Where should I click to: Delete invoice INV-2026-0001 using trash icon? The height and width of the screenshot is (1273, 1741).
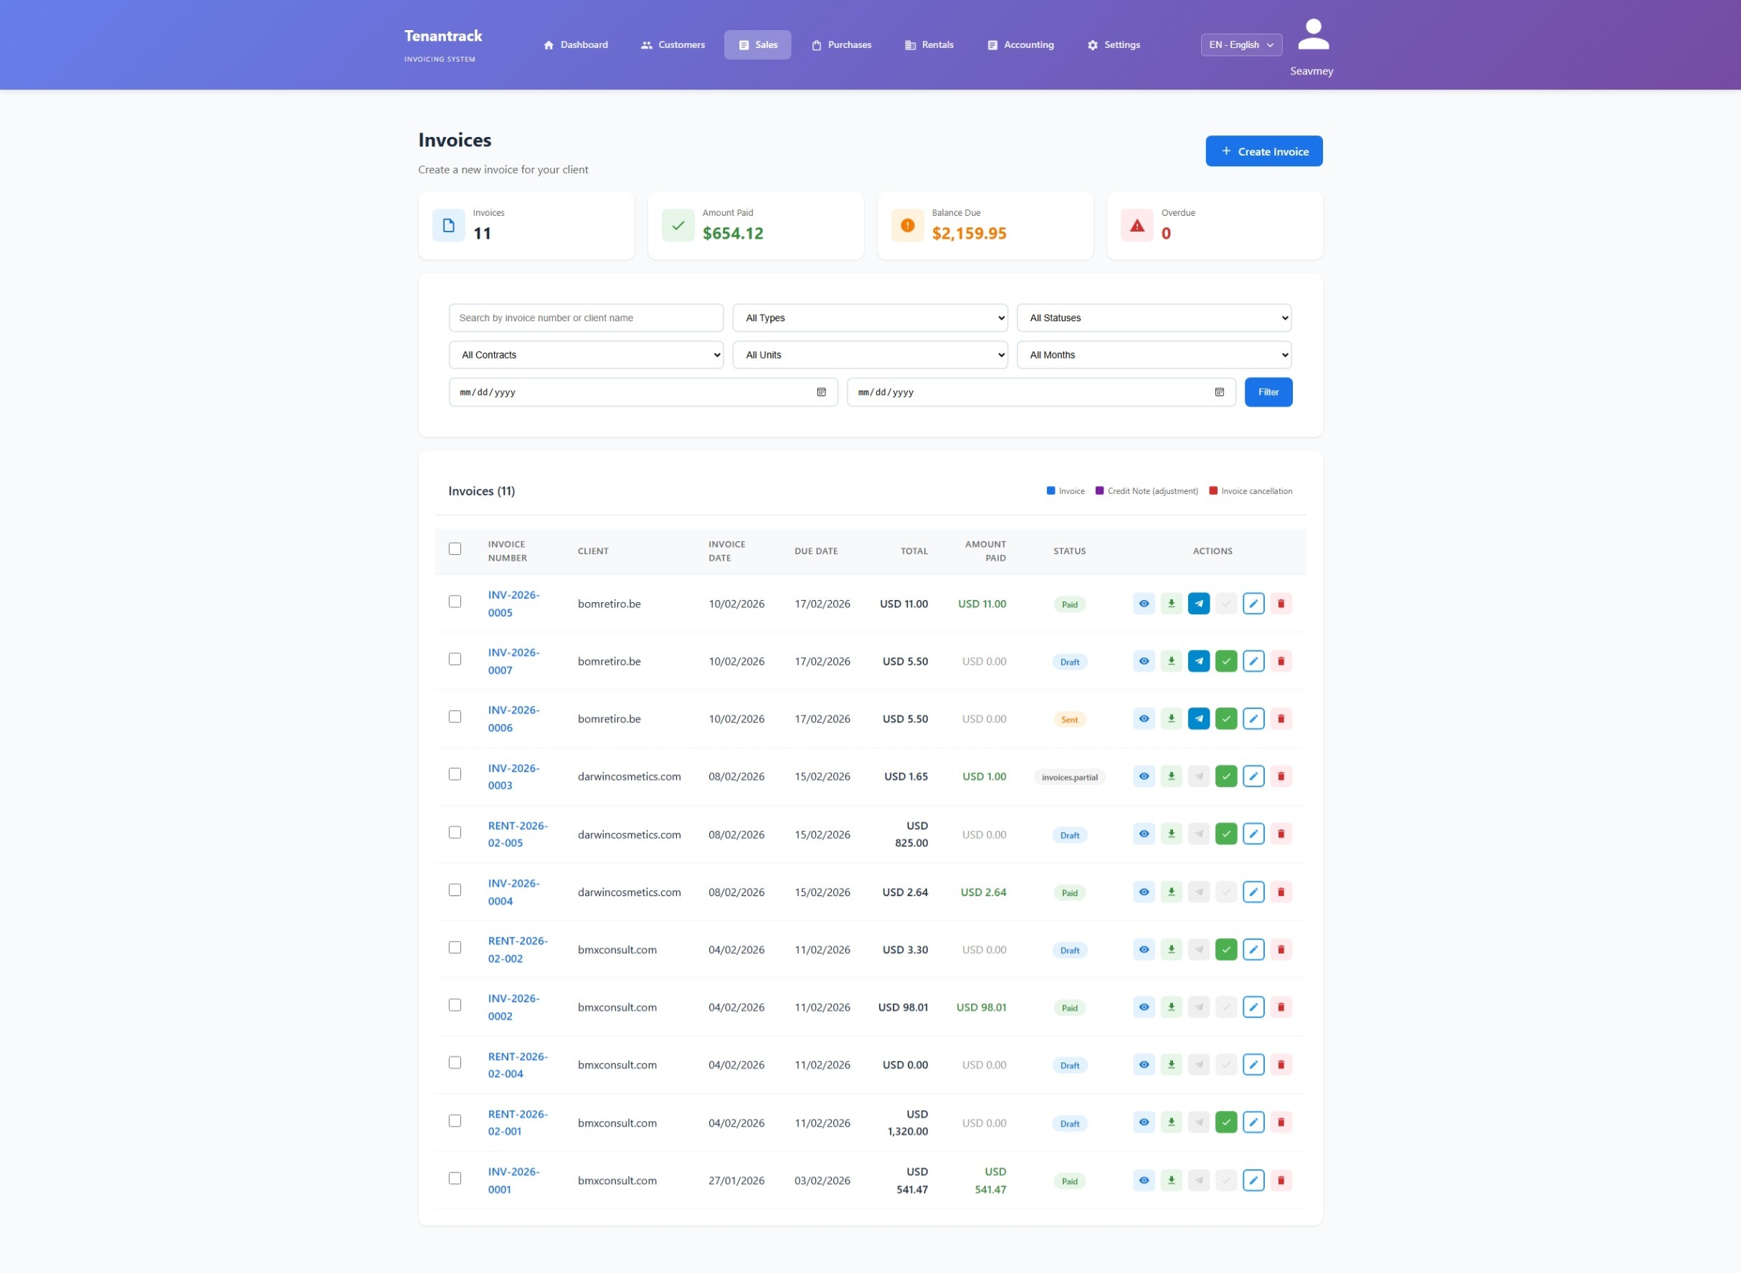(x=1281, y=1180)
